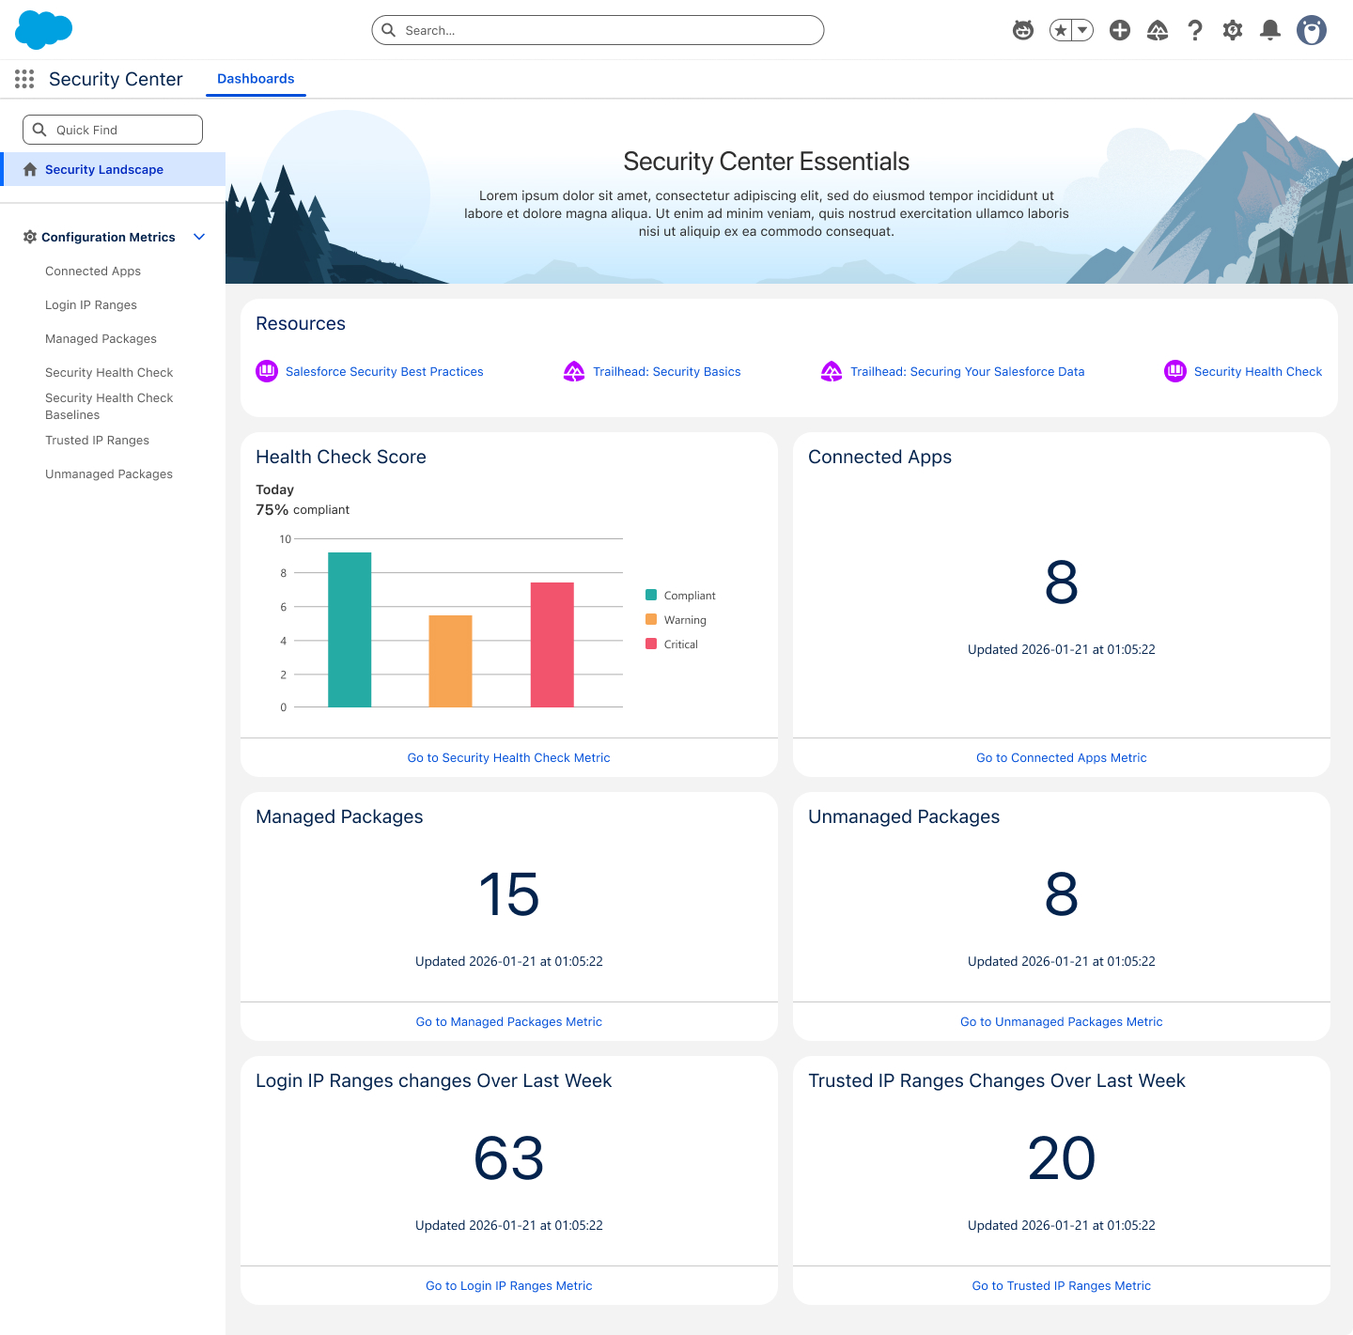Open the Setup gear icon
1353x1335 pixels.
[1233, 30]
